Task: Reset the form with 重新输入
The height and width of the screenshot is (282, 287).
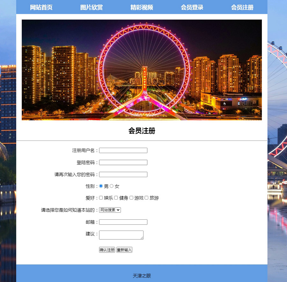Action: [x=124, y=250]
